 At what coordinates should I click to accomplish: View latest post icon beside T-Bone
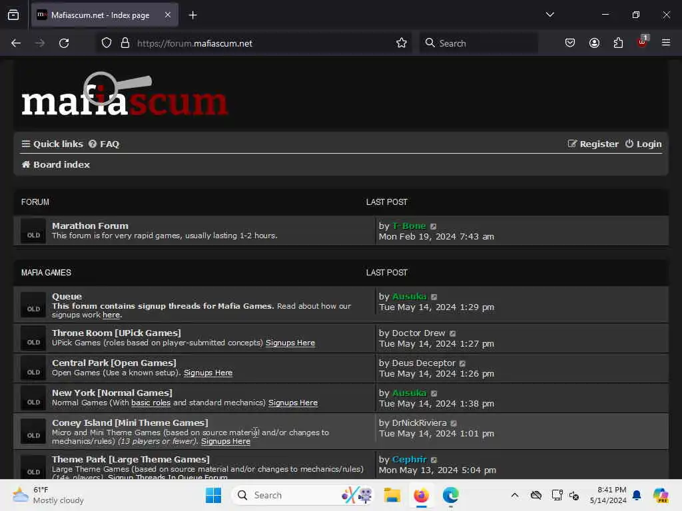(433, 226)
